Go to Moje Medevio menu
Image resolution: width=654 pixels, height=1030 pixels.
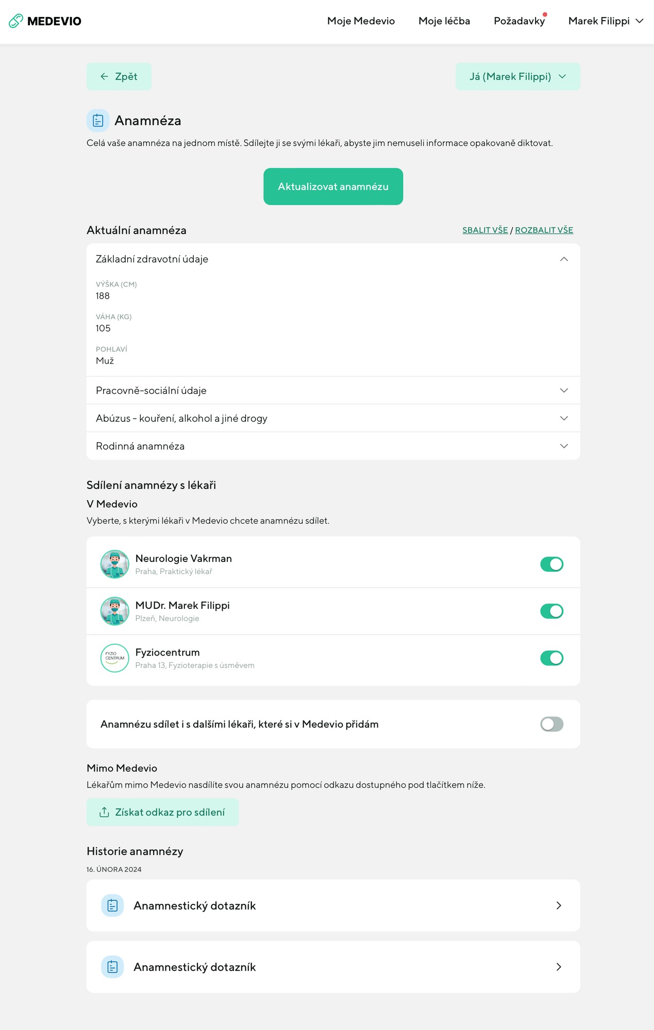coord(361,21)
